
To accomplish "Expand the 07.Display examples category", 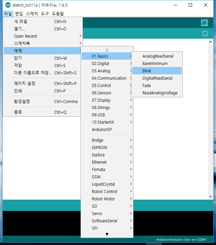I will [107, 100].
